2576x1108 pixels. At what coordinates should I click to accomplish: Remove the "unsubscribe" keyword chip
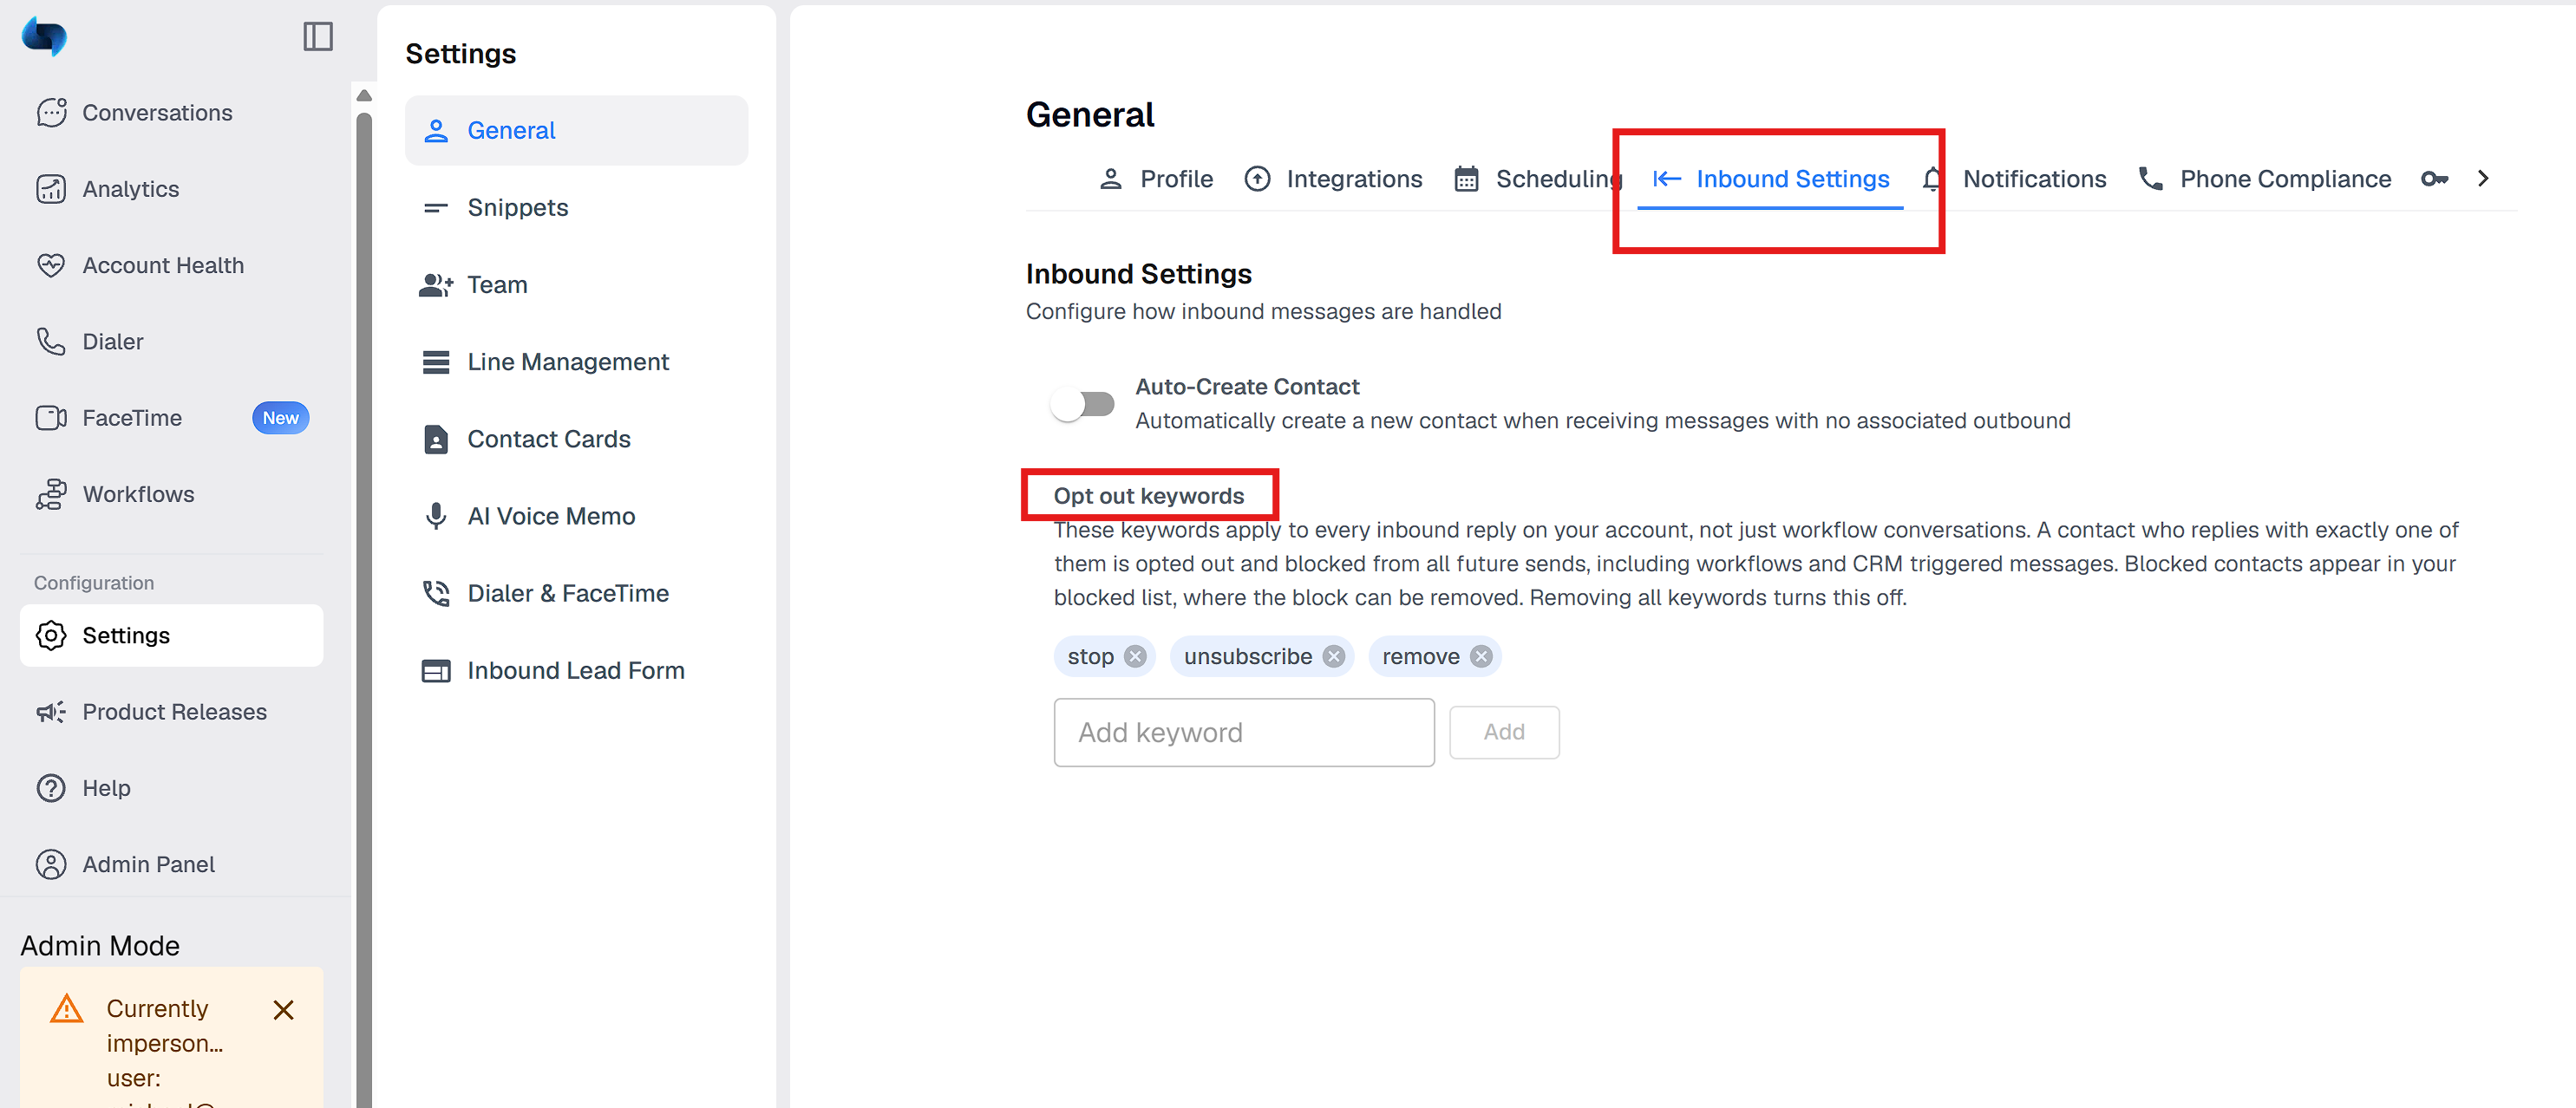[x=1334, y=657]
